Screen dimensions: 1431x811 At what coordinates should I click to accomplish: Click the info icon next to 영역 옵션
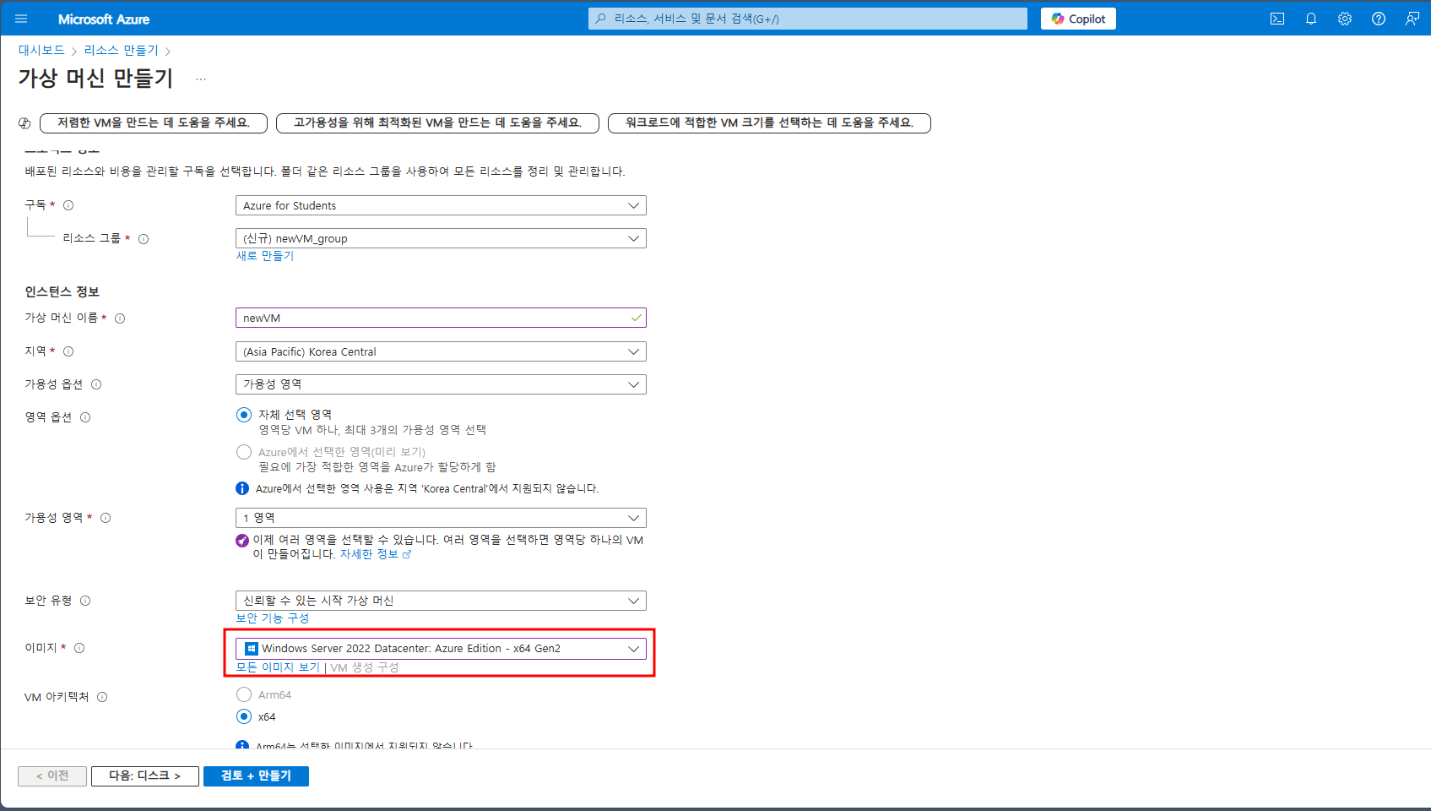[85, 417]
